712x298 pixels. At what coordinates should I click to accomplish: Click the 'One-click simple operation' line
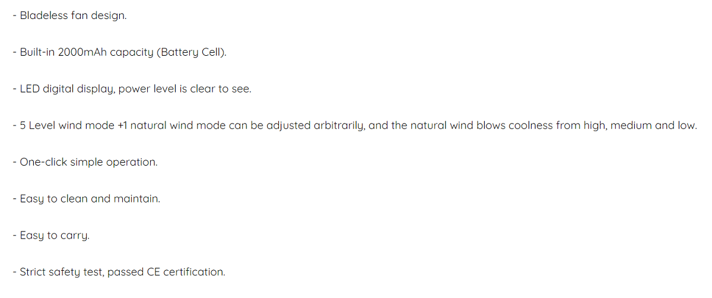(85, 162)
